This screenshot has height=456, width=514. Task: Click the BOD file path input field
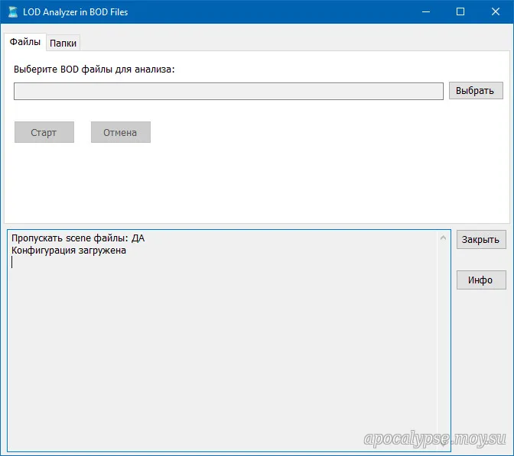(228, 91)
